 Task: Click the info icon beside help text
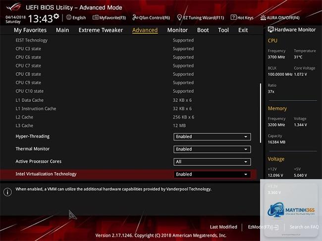point(7,192)
